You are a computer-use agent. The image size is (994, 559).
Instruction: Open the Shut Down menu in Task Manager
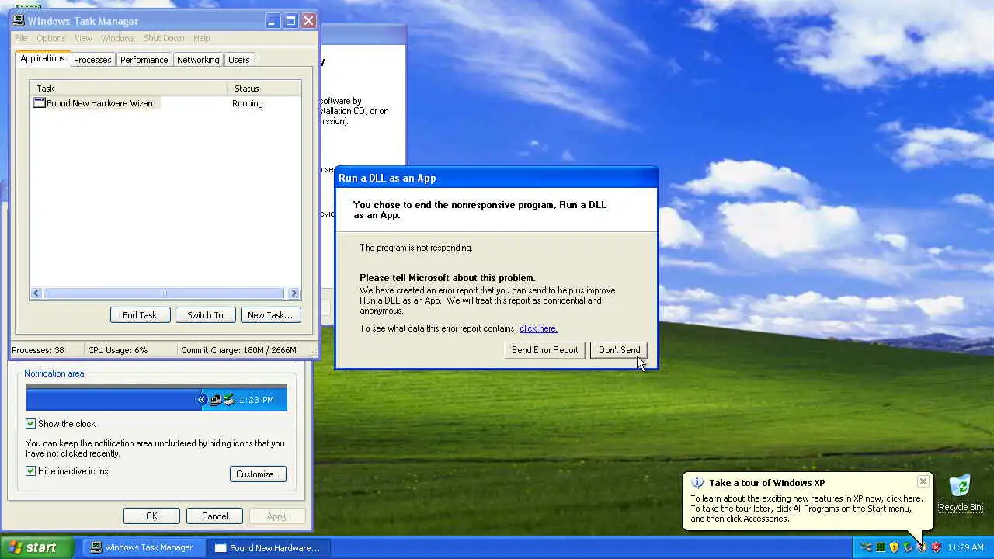pyautogui.click(x=164, y=38)
